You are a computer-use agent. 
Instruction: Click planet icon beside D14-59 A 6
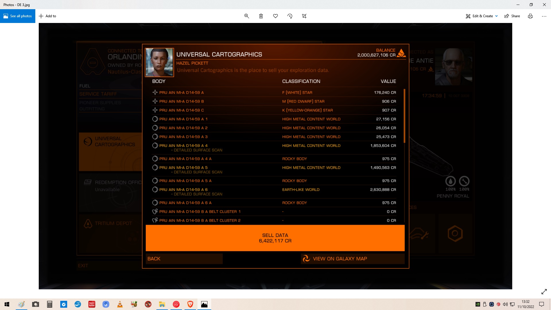tap(155, 190)
